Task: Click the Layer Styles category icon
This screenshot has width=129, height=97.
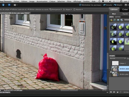Action: click(115, 20)
